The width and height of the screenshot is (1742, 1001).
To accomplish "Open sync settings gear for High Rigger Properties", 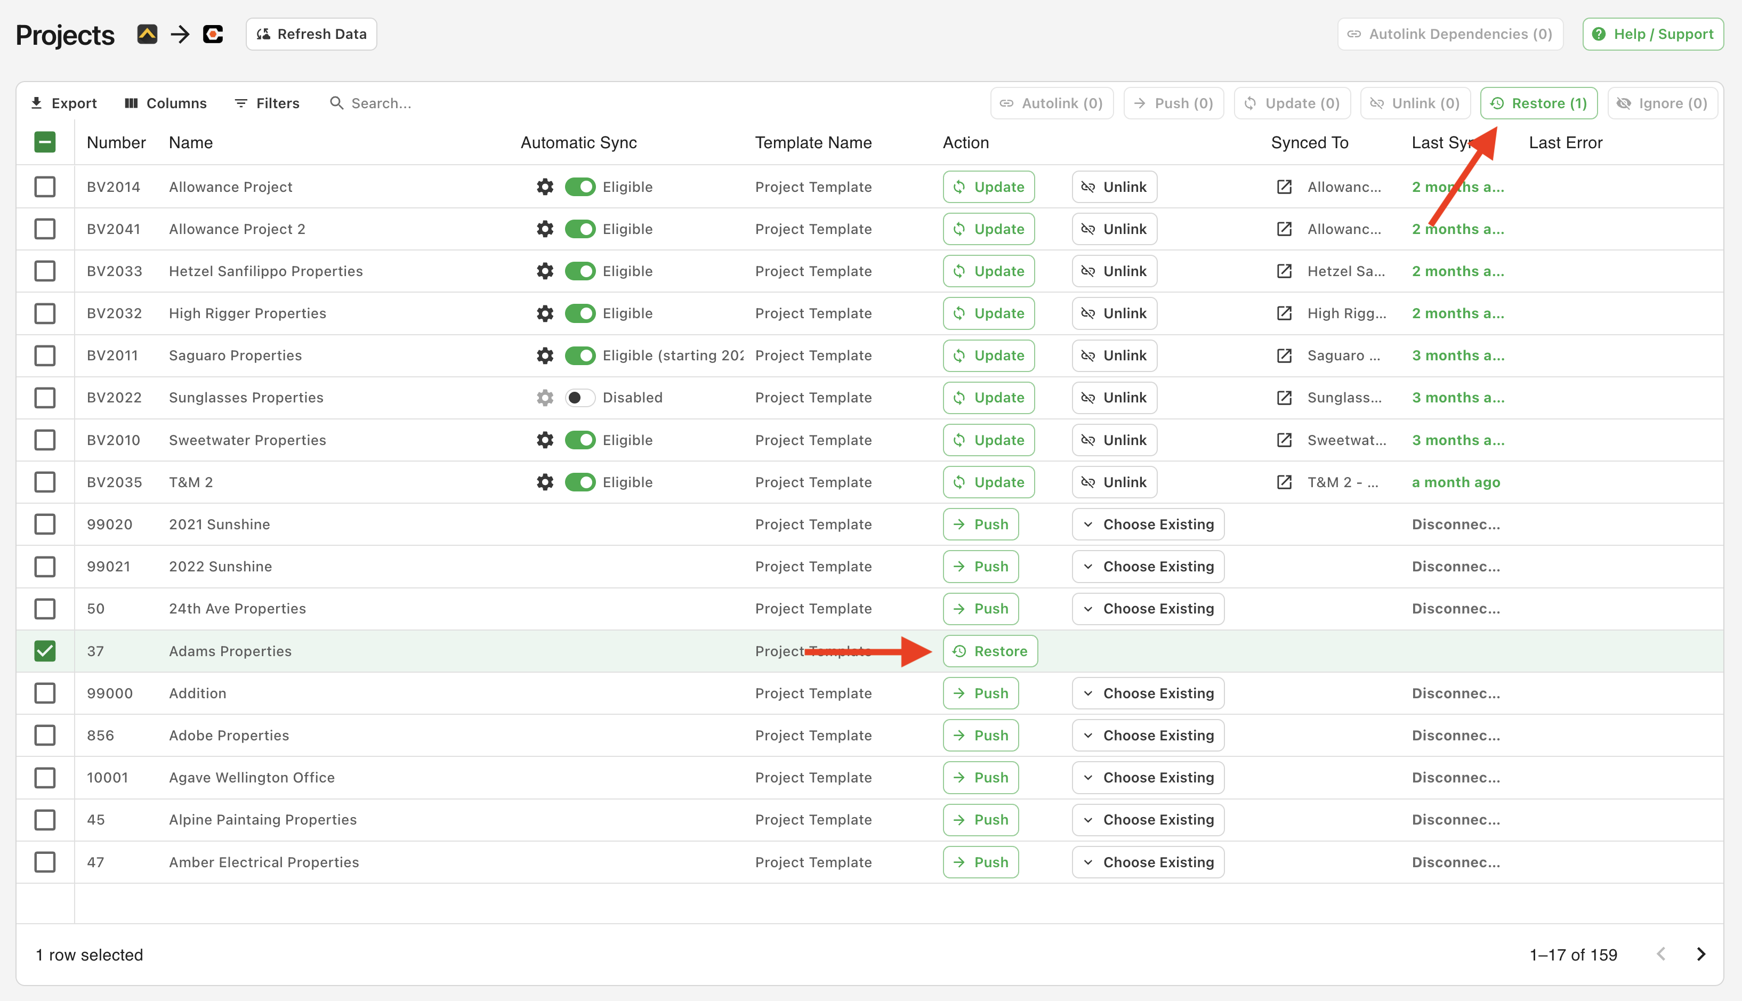I will (544, 313).
